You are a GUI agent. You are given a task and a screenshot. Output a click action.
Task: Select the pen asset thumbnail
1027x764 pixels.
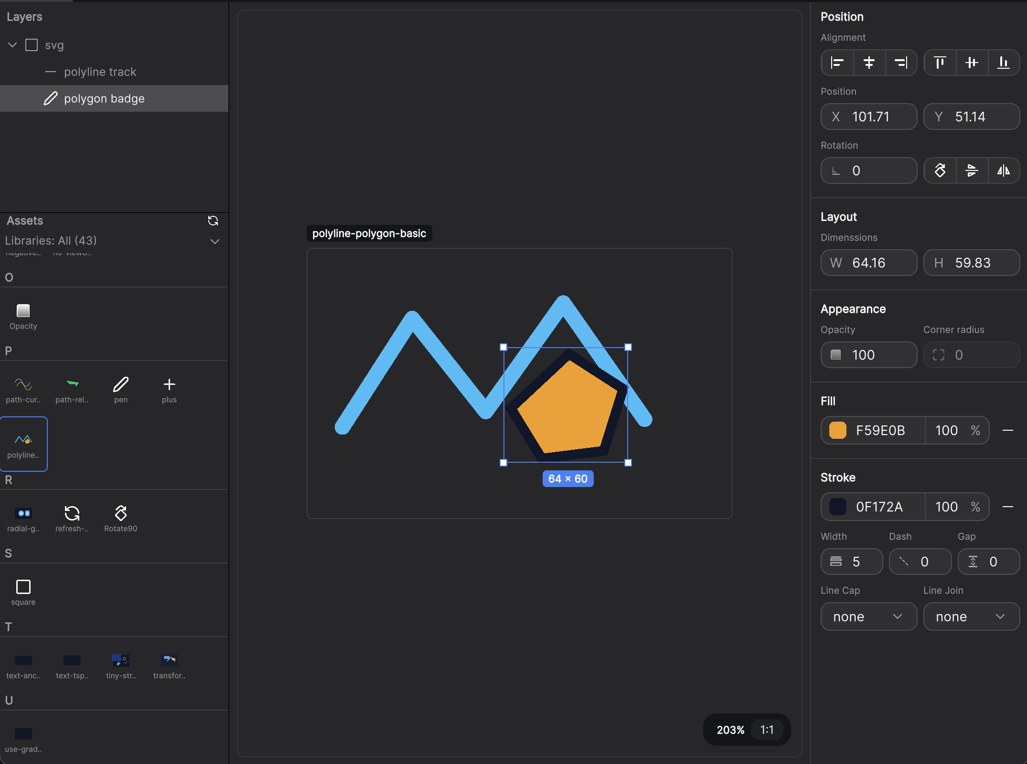click(x=121, y=383)
